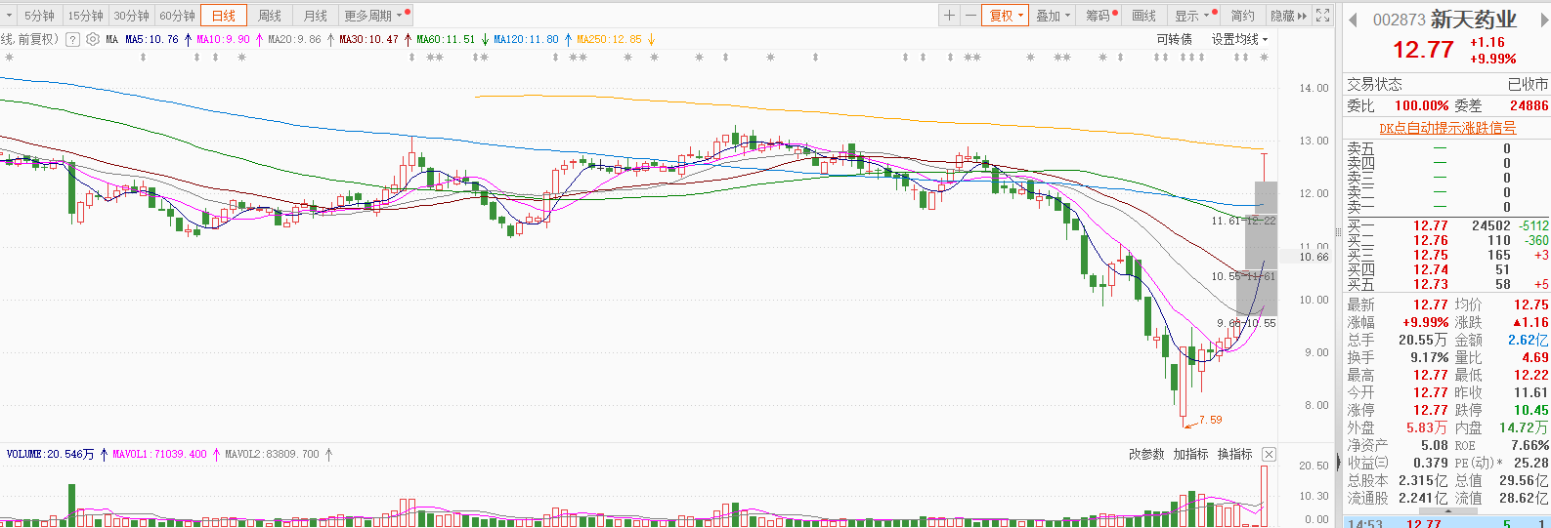Click 加指标 to add indicator
The image size is (1551, 528).
pyautogui.click(x=1190, y=454)
